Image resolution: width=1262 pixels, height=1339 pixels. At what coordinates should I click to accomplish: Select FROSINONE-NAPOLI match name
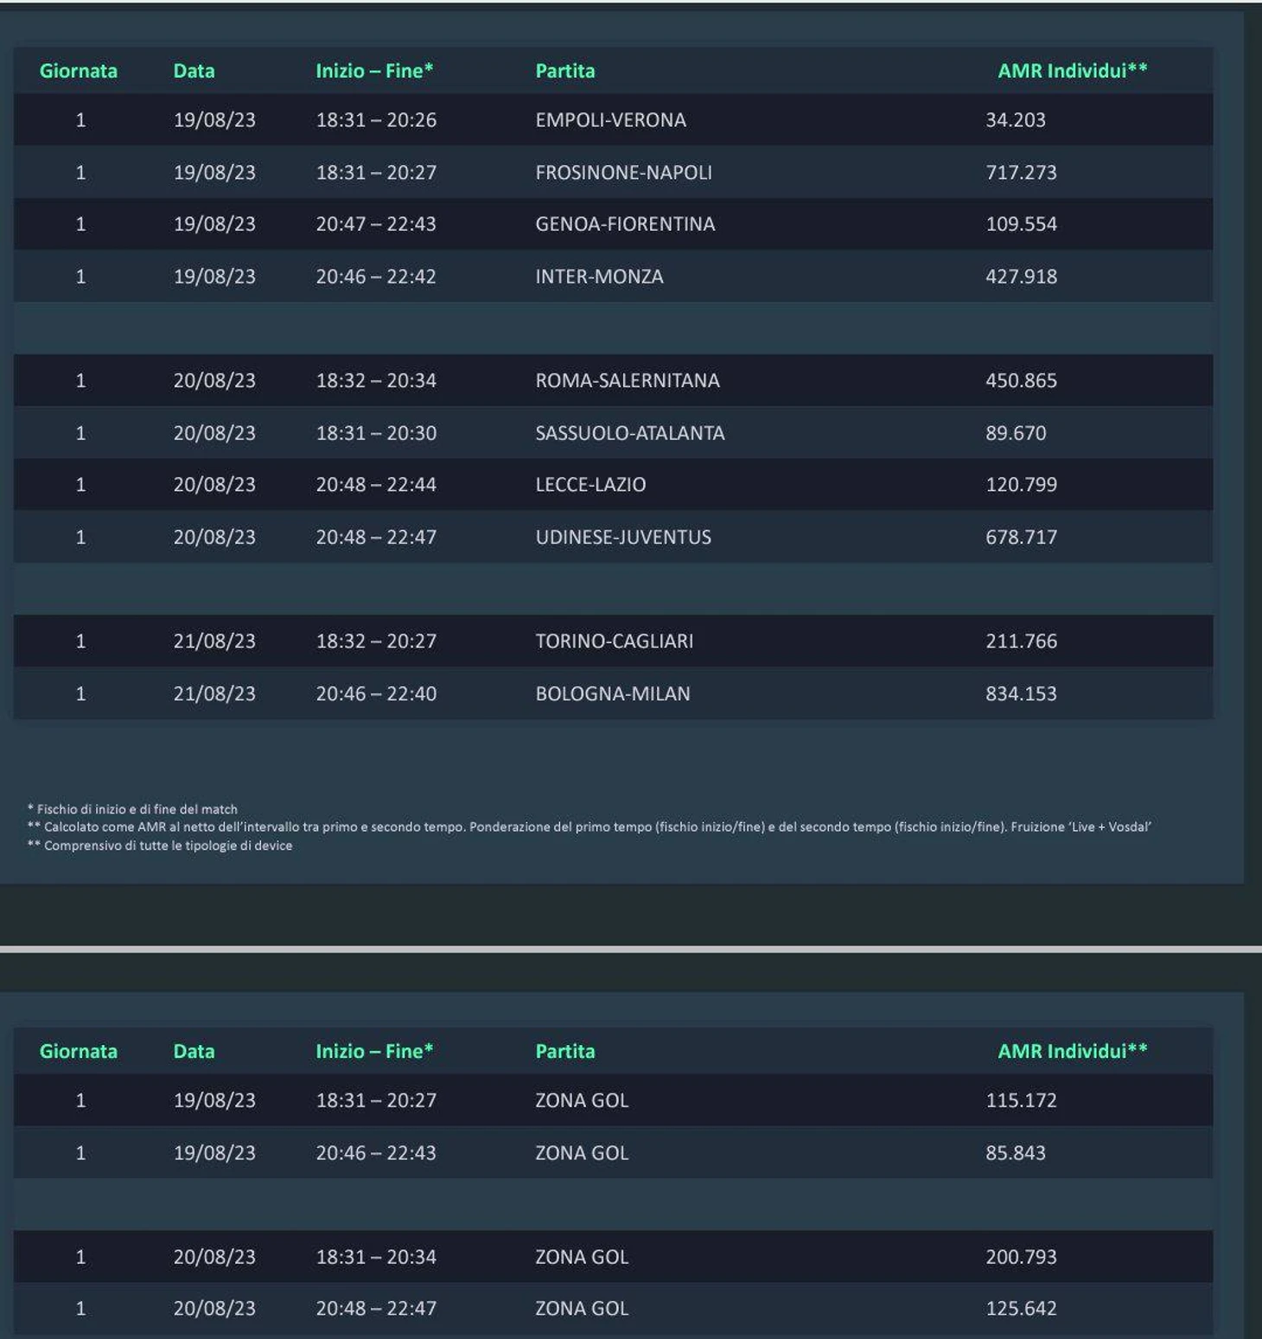coord(623,172)
